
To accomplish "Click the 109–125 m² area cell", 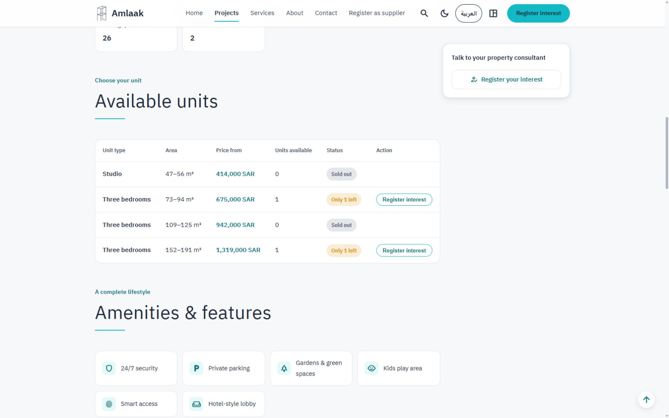I will coord(183,225).
